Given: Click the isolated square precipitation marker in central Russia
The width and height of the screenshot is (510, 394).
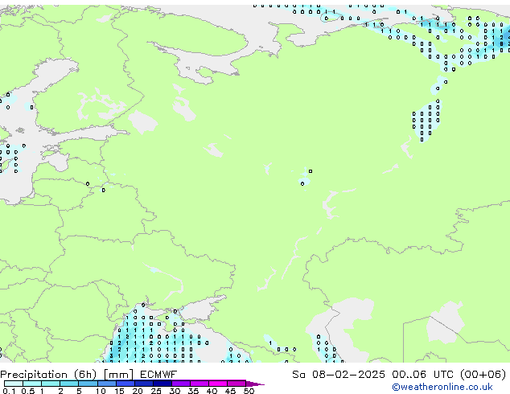Looking at the screenshot, I should 311,171.
